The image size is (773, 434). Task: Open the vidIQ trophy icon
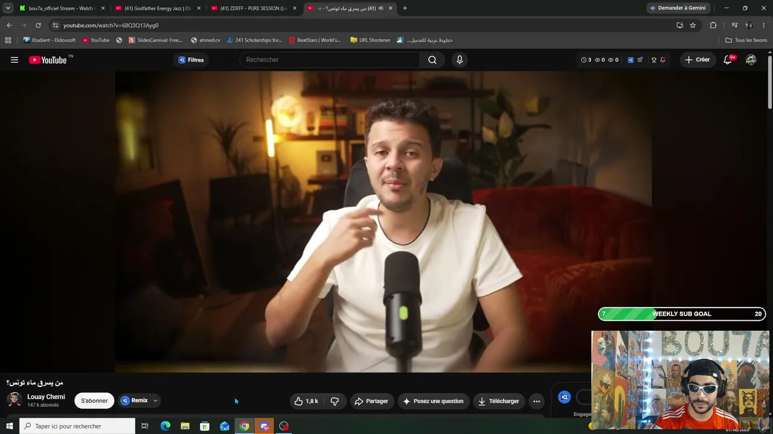coord(653,60)
